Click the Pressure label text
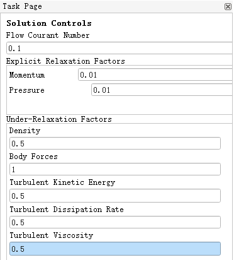Image resolution: width=234 pixels, height=260 pixels. click(27, 90)
